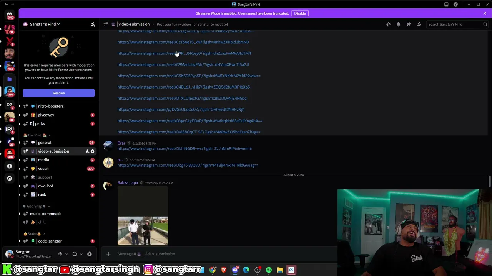Click Brar's username in chat

point(121,143)
